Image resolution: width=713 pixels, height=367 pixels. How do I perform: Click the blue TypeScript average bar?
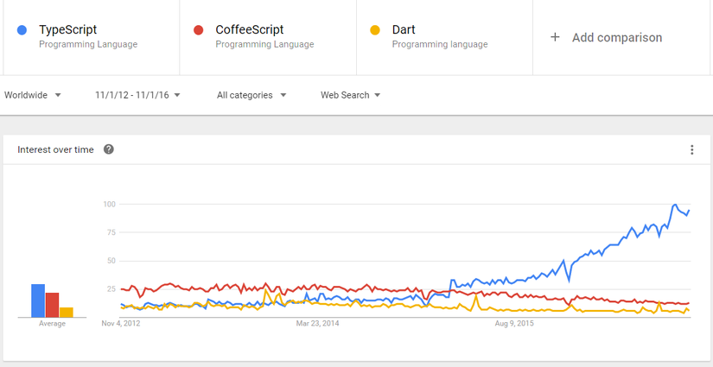pos(38,301)
